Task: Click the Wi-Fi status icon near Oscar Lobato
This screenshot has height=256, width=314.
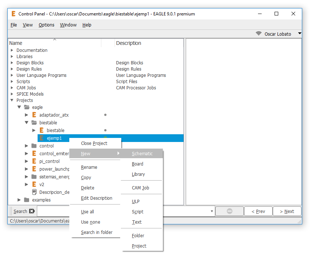Action: 259,34
